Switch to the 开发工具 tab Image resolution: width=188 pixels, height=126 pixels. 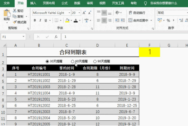[x=118, y=3]
